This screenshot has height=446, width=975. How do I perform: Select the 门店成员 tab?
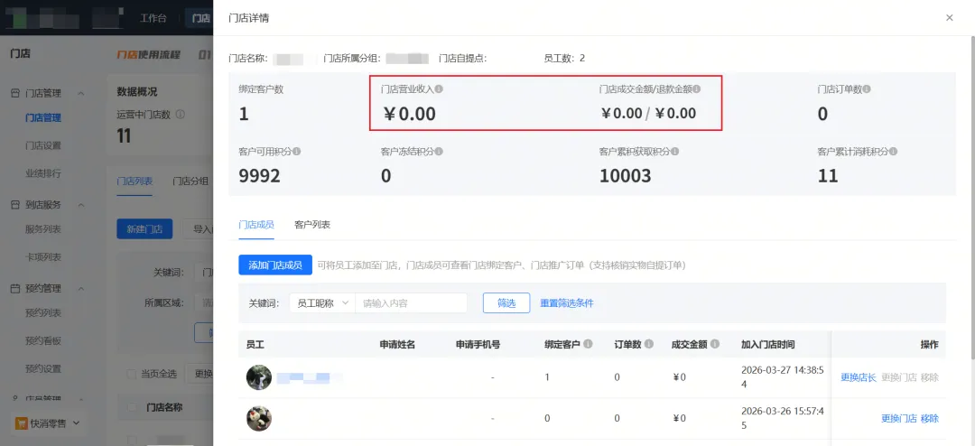pos(256,224)
